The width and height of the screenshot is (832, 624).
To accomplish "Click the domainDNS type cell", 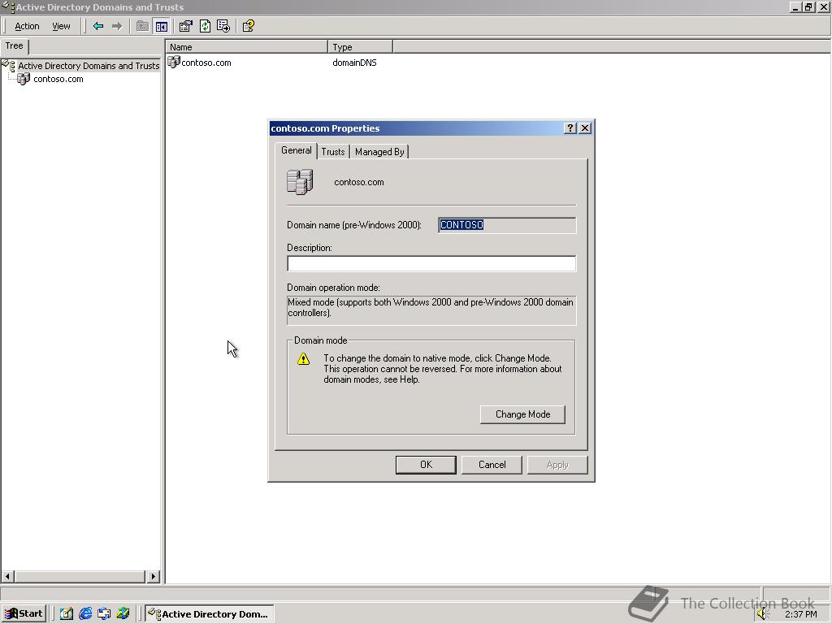I will (354, 63).
